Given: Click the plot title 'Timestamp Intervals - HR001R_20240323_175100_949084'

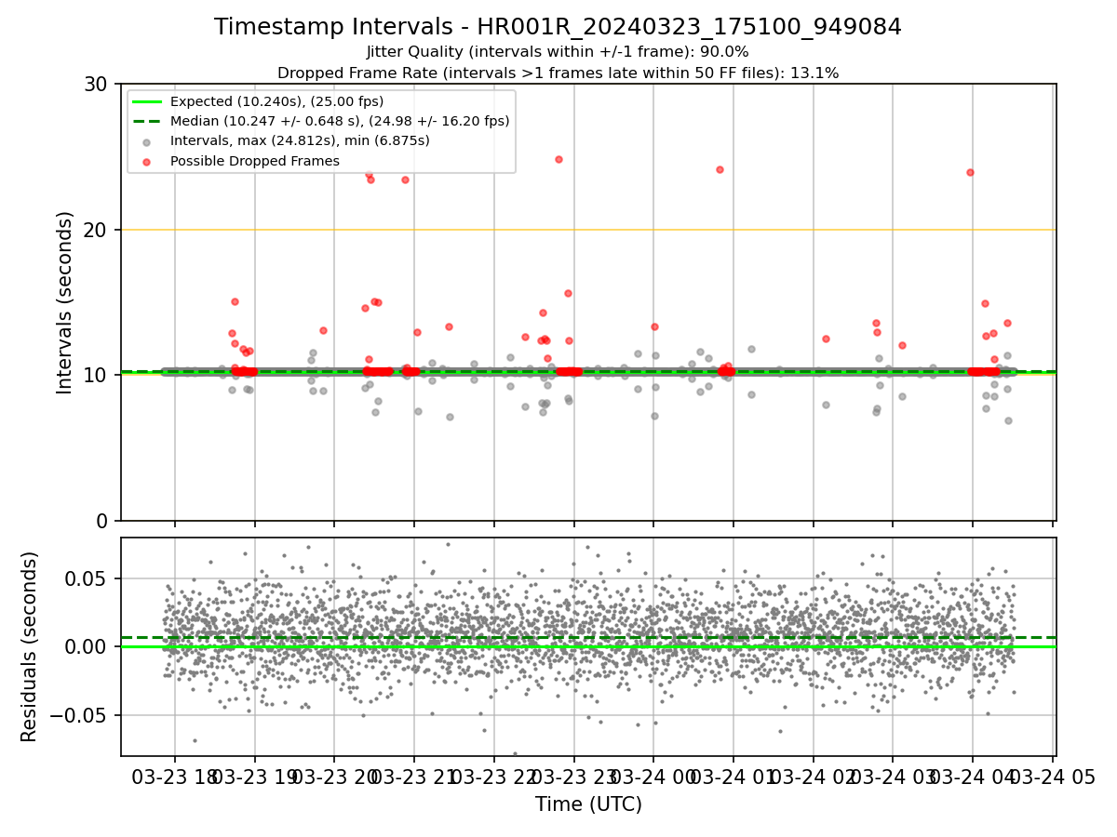Looking at the screenshot, I should pyautogui.click(x=558, y=27).
